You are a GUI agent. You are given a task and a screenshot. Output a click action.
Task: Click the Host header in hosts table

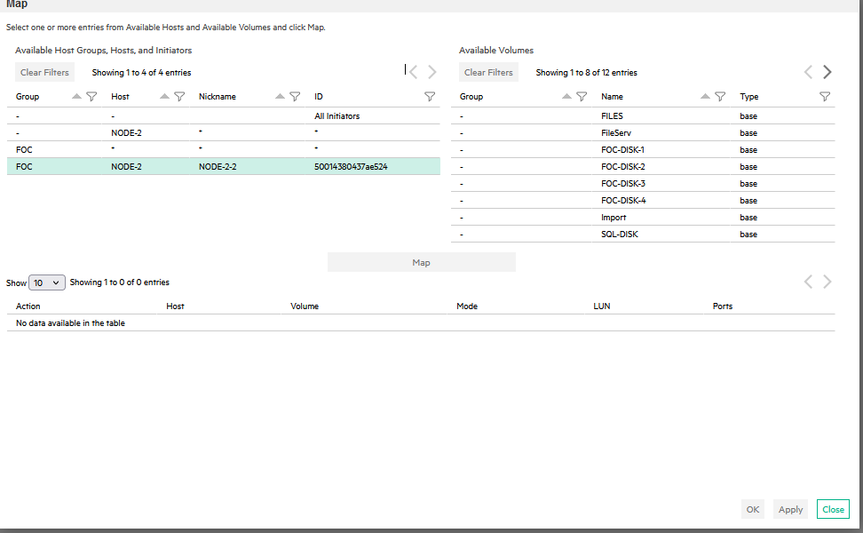pyautogui.click(x=120, y=96)
